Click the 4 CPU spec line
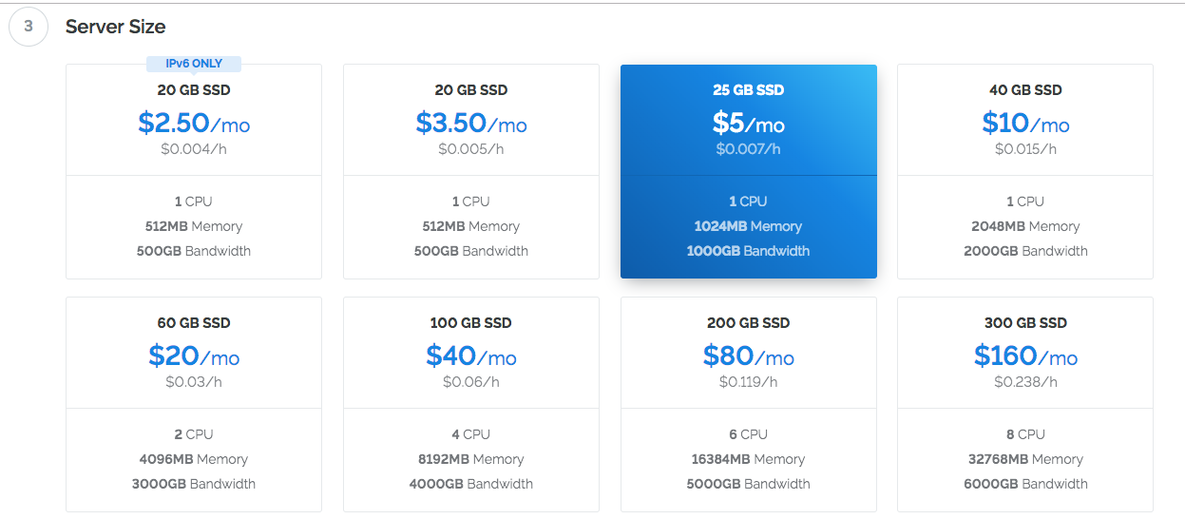Screen dimensions: 1185x519 [x=471, y=434]
